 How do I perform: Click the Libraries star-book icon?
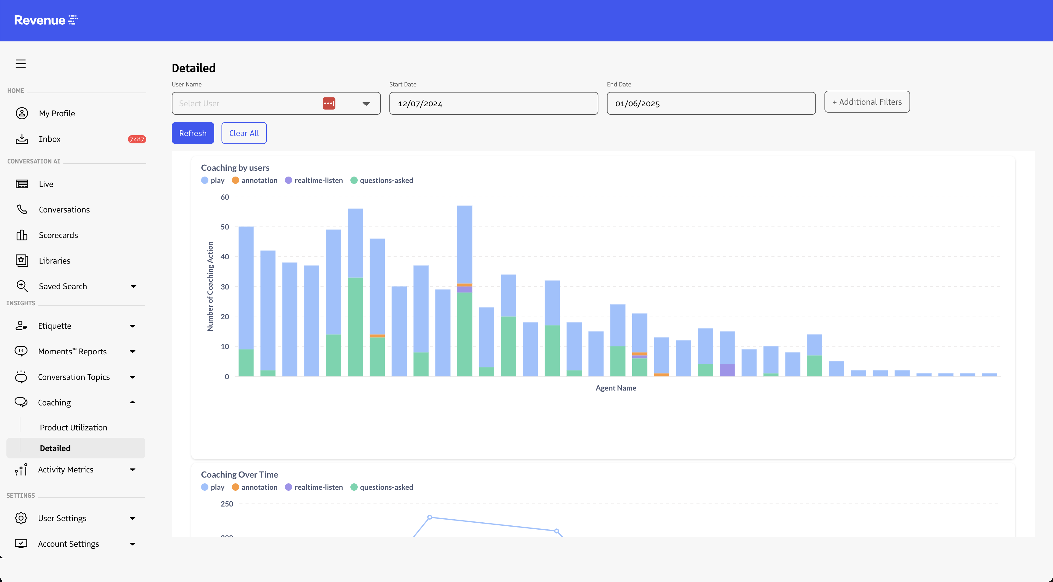[x=22, y=261]
